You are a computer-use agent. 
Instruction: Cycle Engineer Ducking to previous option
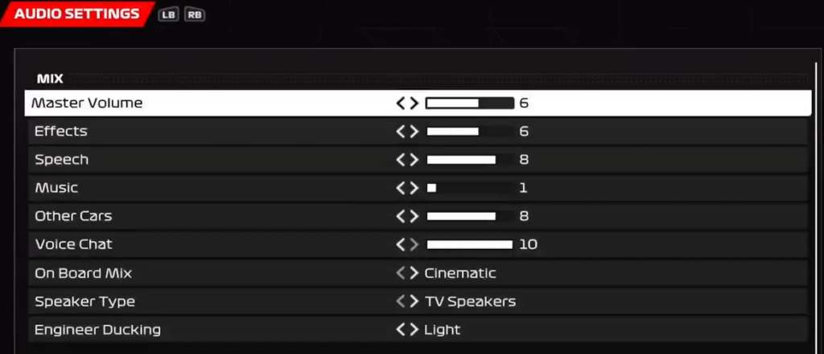tap(401, 330)
